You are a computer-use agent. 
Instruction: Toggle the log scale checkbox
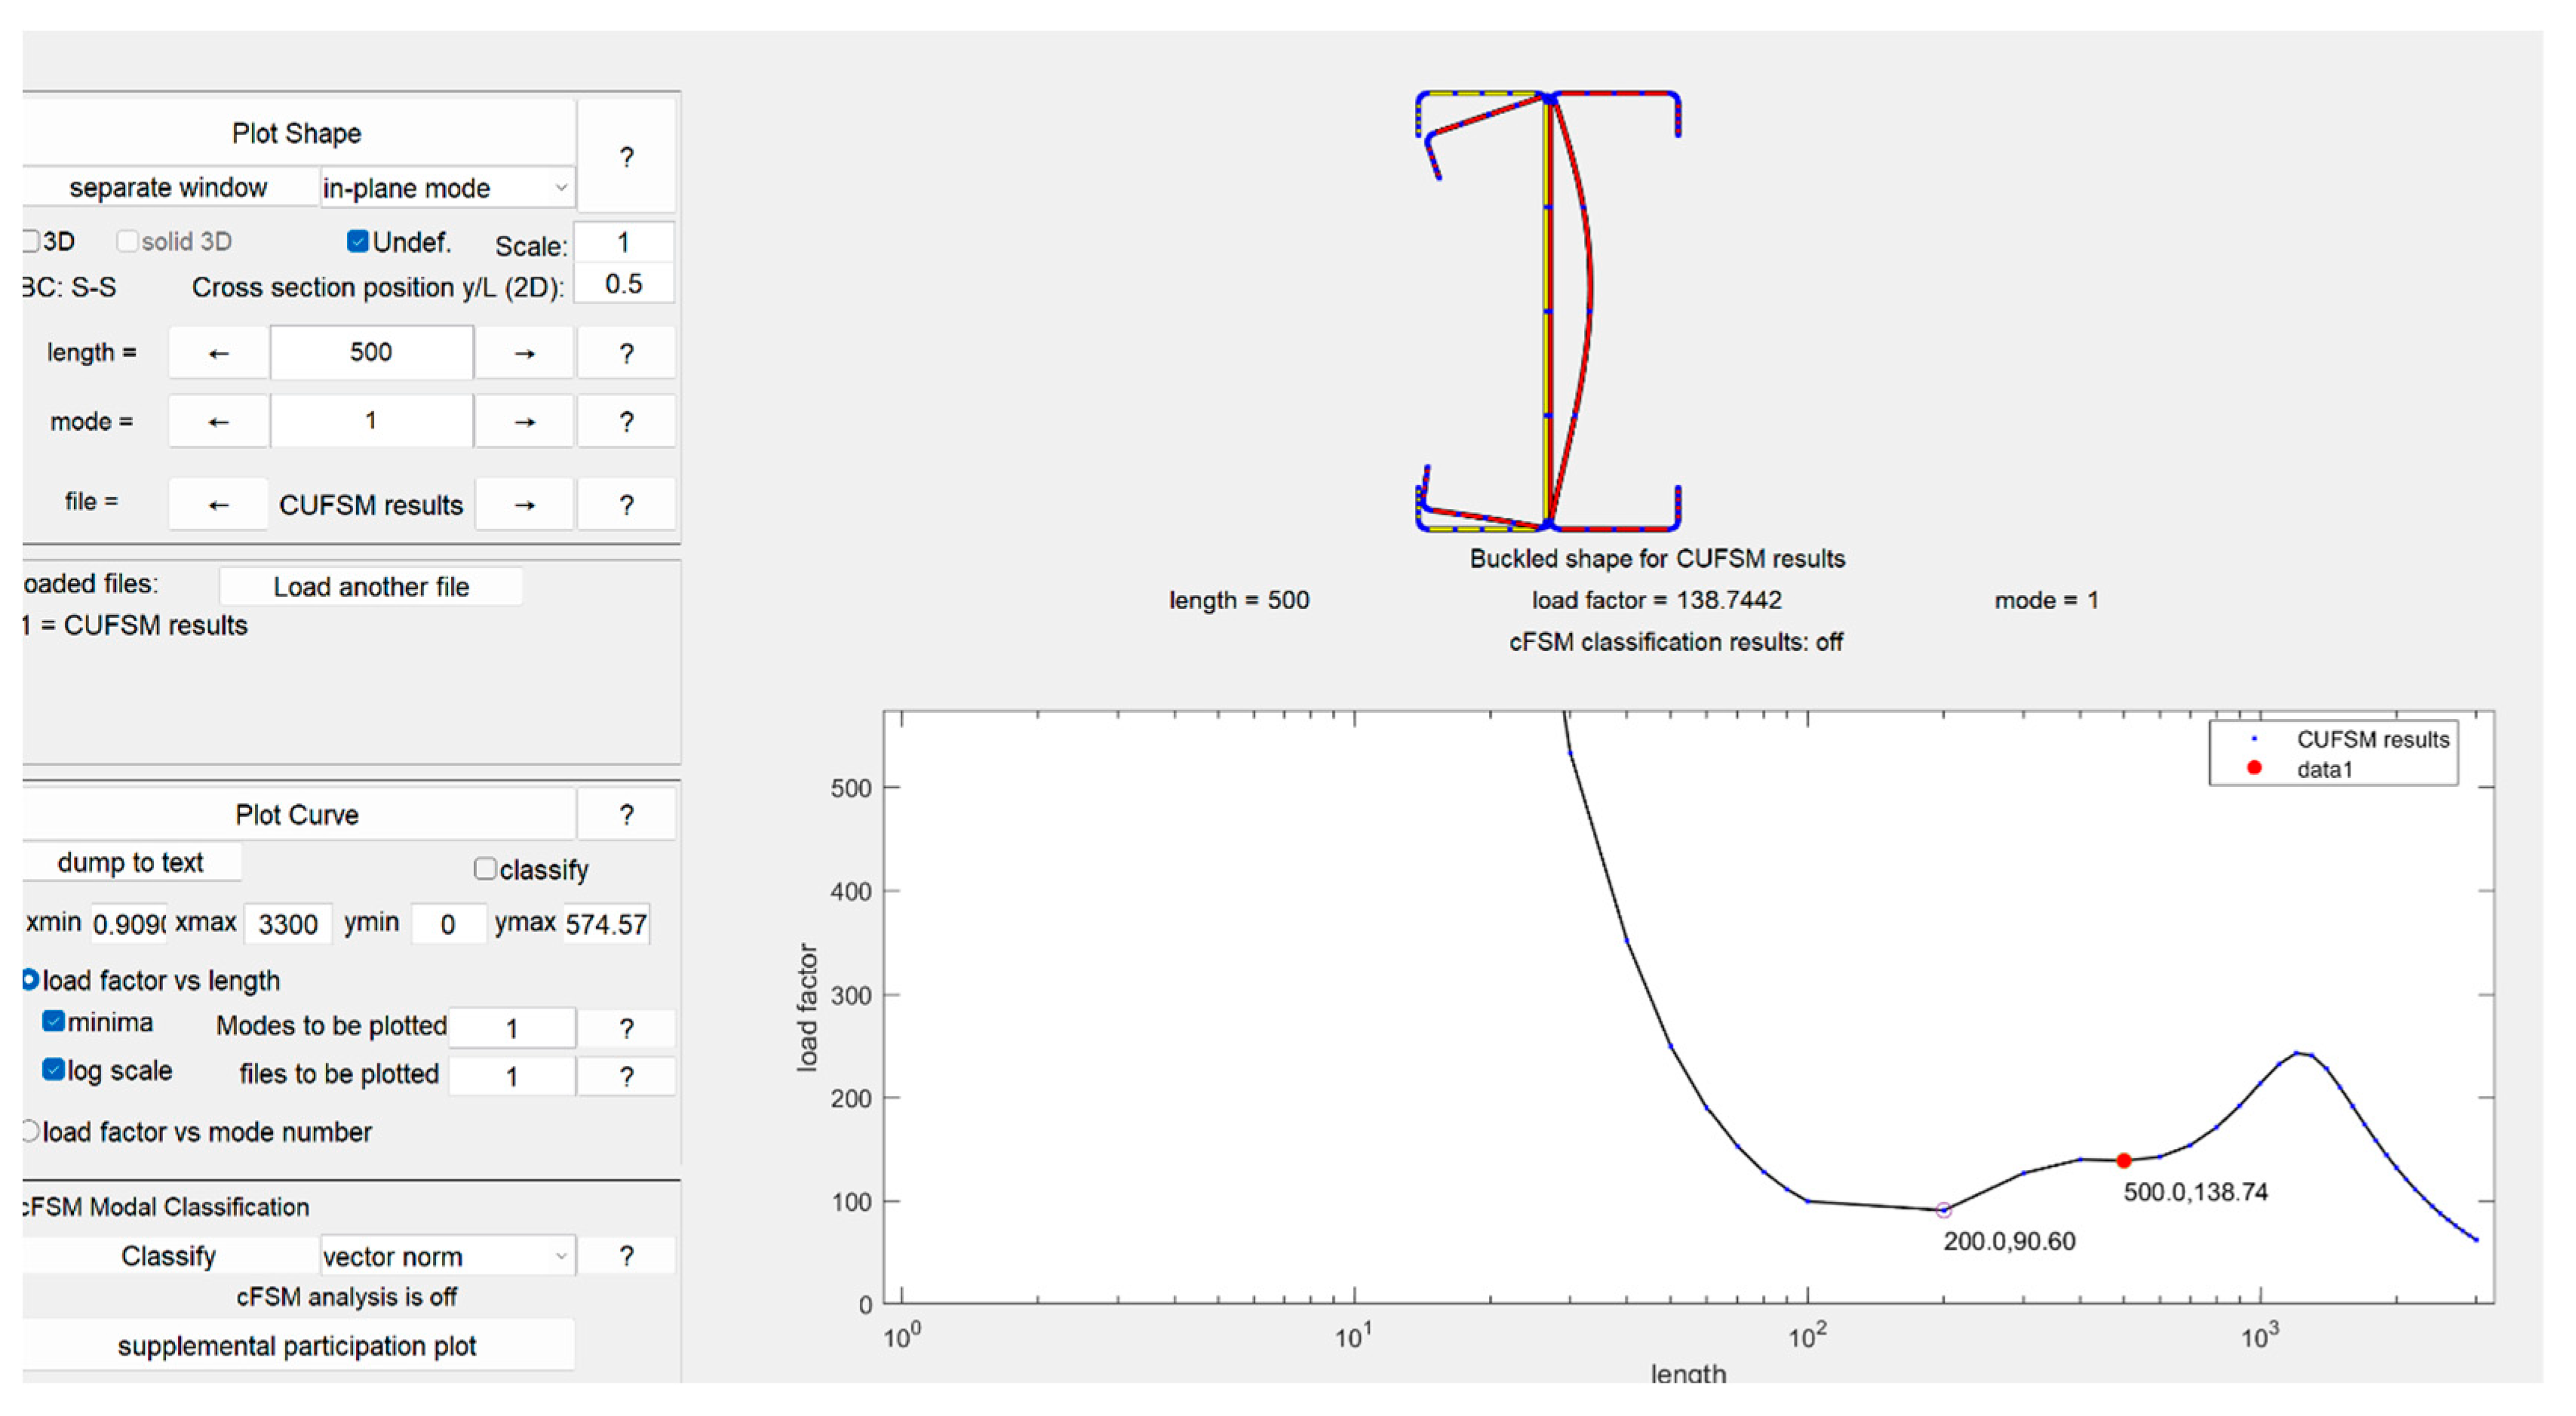pyautogui.click(x=54, y=1070)
